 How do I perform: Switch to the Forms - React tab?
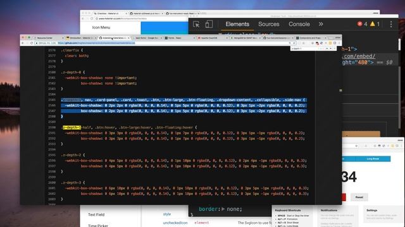pos(180,38)
